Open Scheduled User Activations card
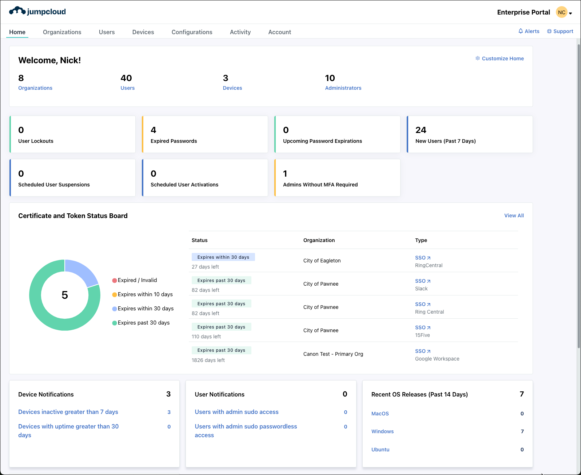The width and height of the screenshot is (581, 475). pos(205,178)
